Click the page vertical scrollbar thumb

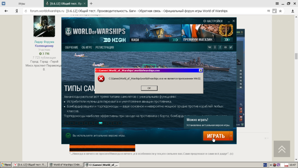tap(296, 56)
